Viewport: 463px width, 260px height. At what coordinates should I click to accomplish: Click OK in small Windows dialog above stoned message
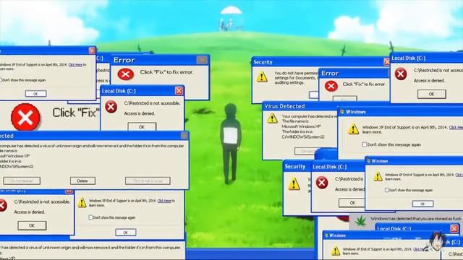[x=422, y=204]
